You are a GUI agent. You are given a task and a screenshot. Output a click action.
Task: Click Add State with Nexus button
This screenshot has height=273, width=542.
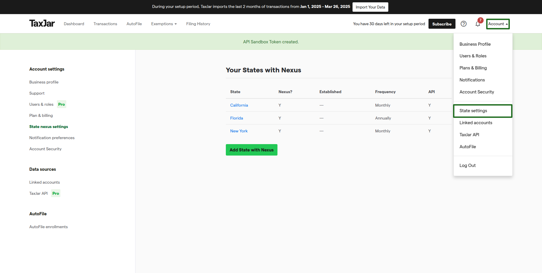coord(252,150)
